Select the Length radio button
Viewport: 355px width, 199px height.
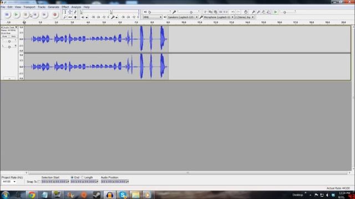coord(83,177)
